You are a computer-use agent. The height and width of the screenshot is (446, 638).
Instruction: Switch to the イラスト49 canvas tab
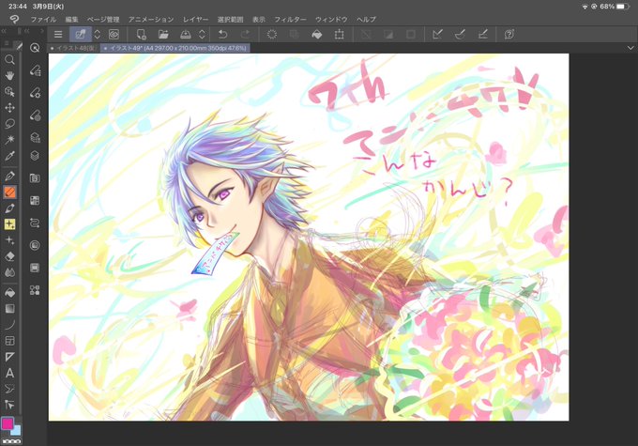tap(175, 48)
